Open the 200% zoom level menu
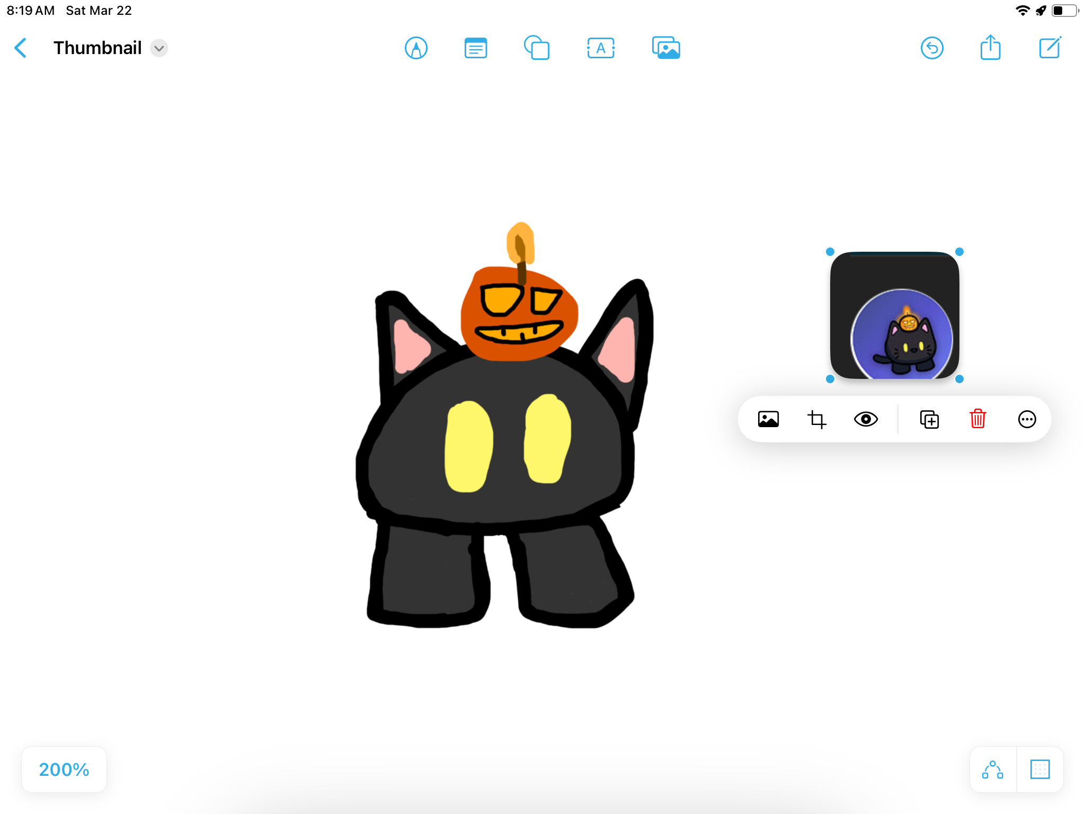Screen dimensions: 1085x814 [64, 769]
